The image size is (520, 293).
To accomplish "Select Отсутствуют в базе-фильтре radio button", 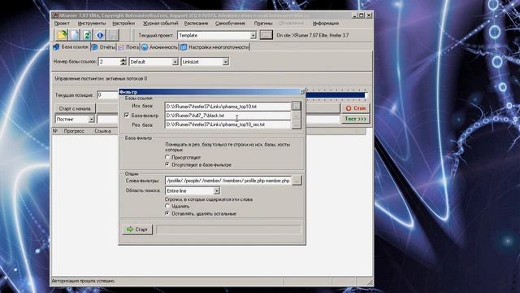I will pos(167,164).
